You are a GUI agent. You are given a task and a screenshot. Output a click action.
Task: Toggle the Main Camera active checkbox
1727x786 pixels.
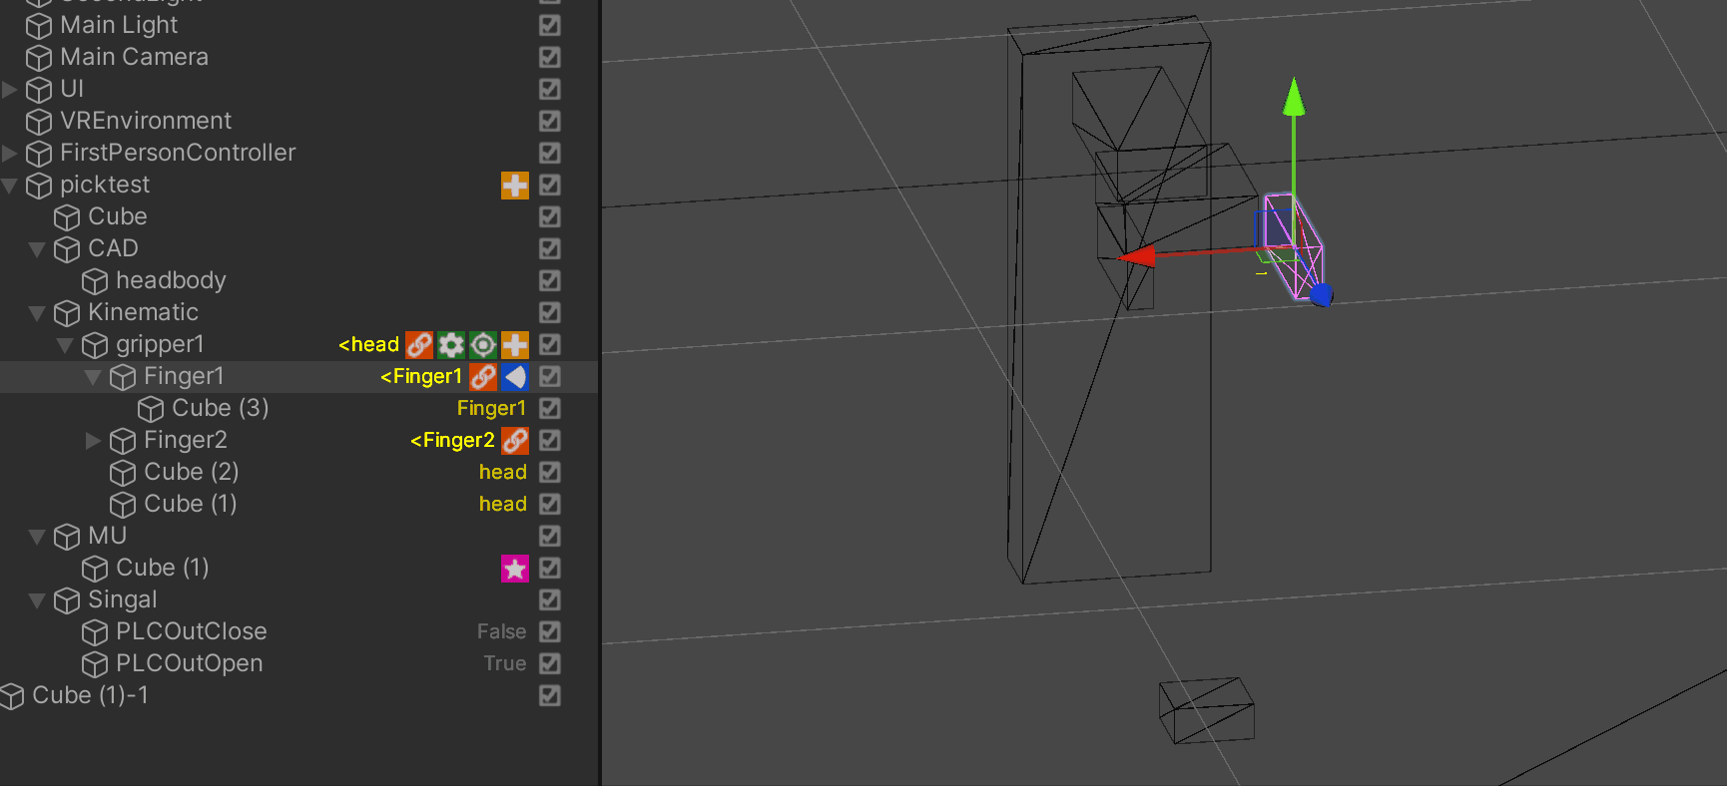point(550,57)
